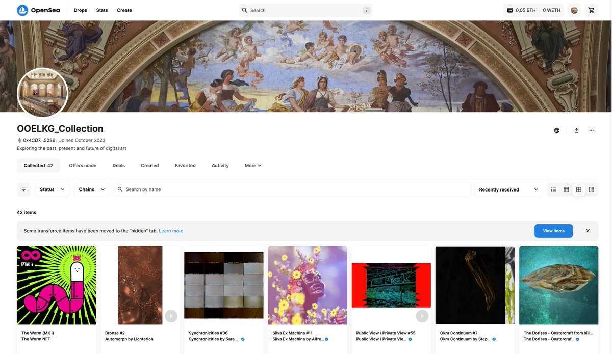
Task: Open the Recently received sort dropdown
Action: pos(508,189)
